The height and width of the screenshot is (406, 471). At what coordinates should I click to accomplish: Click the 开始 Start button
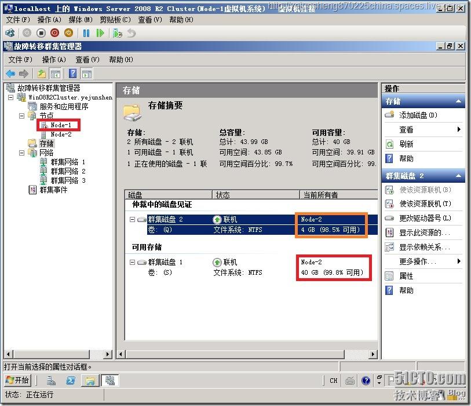[18, 381]
